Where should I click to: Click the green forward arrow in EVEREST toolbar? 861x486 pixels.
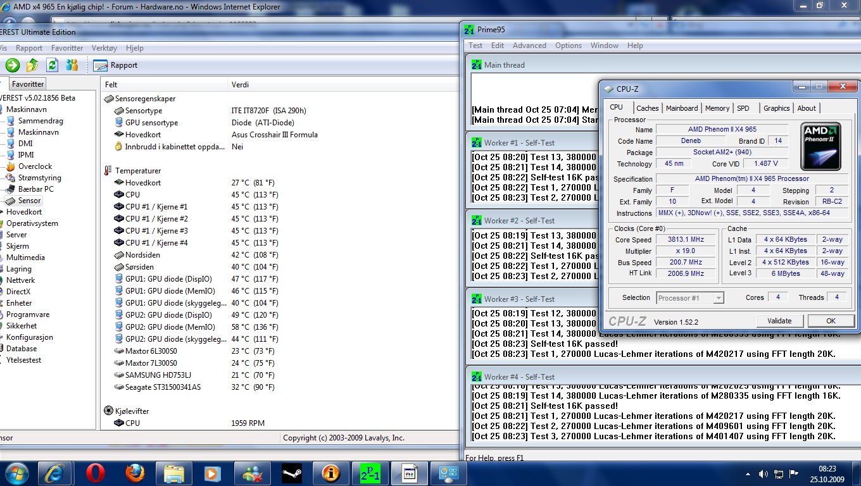[12, 65]
